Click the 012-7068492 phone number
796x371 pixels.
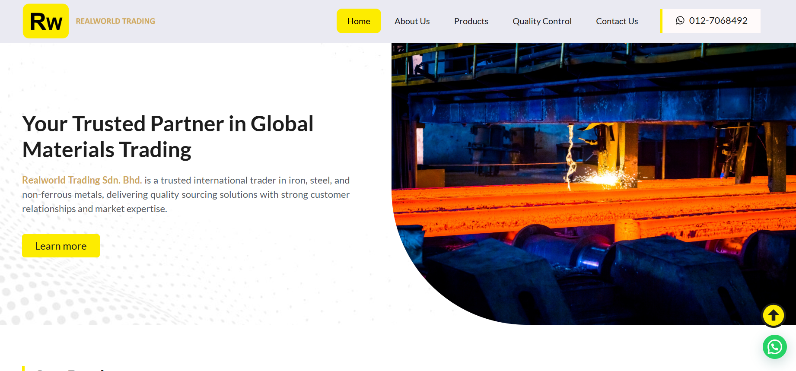[718, 21]
